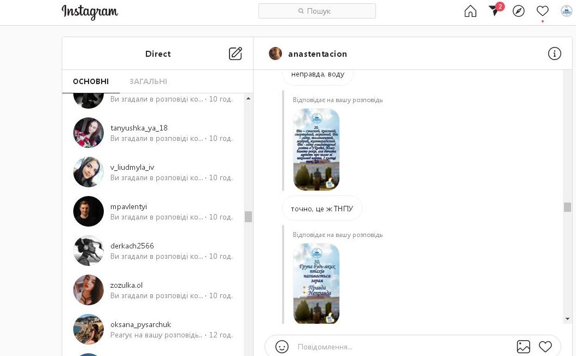Open the Explore compass icon
The height and width of the screenshot is (356, 576).
pos(519,11)
